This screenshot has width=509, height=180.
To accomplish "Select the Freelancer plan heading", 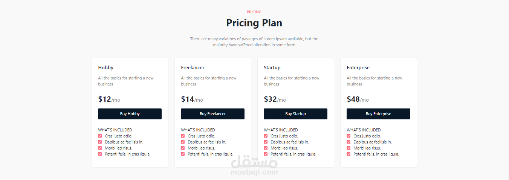I will [x=193, y=68].
